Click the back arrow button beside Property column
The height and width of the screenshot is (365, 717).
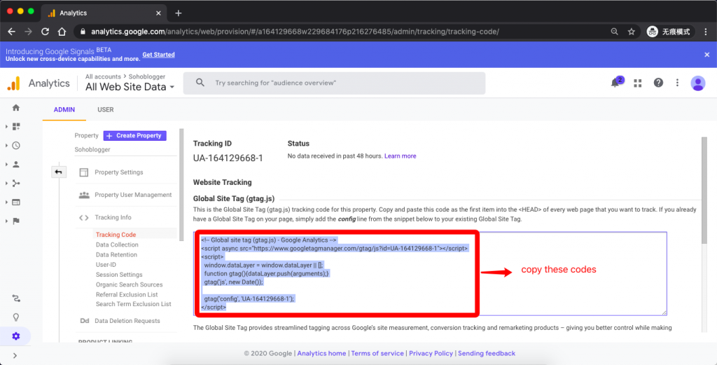59,172
